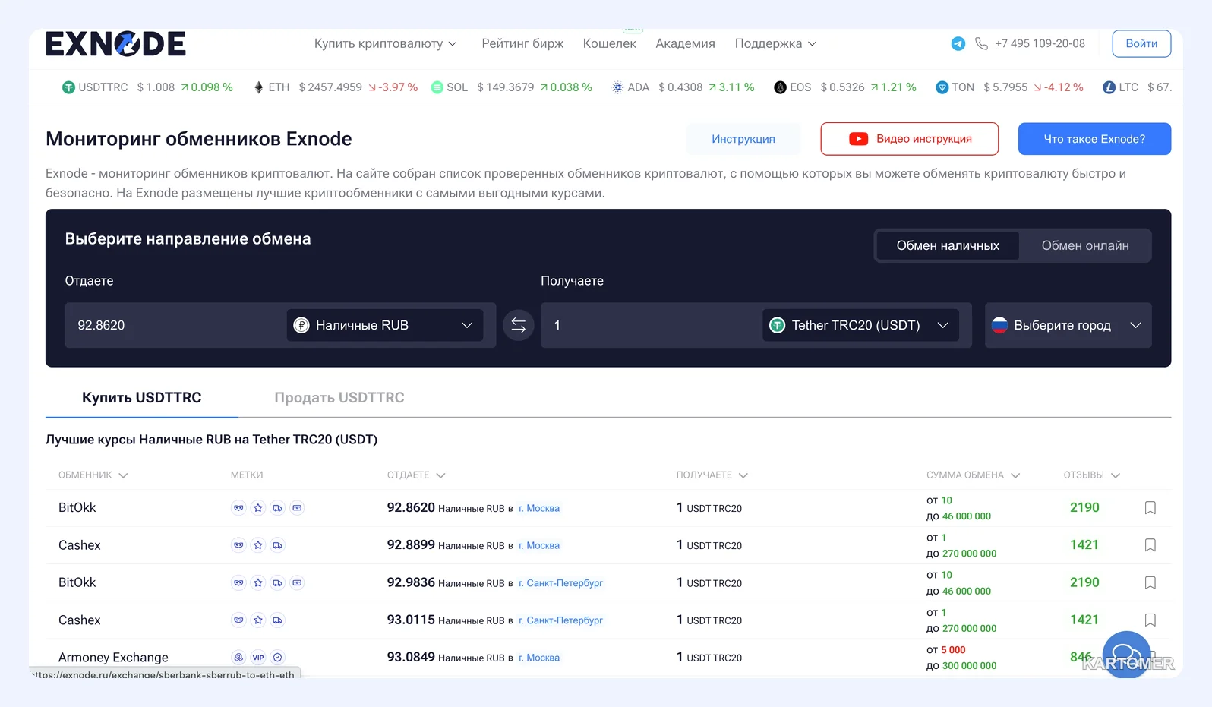Image resolution: width=1212 pixels, height=707 pixels.
Task: Open the live chat bubble
Action: coord(1127,655)
